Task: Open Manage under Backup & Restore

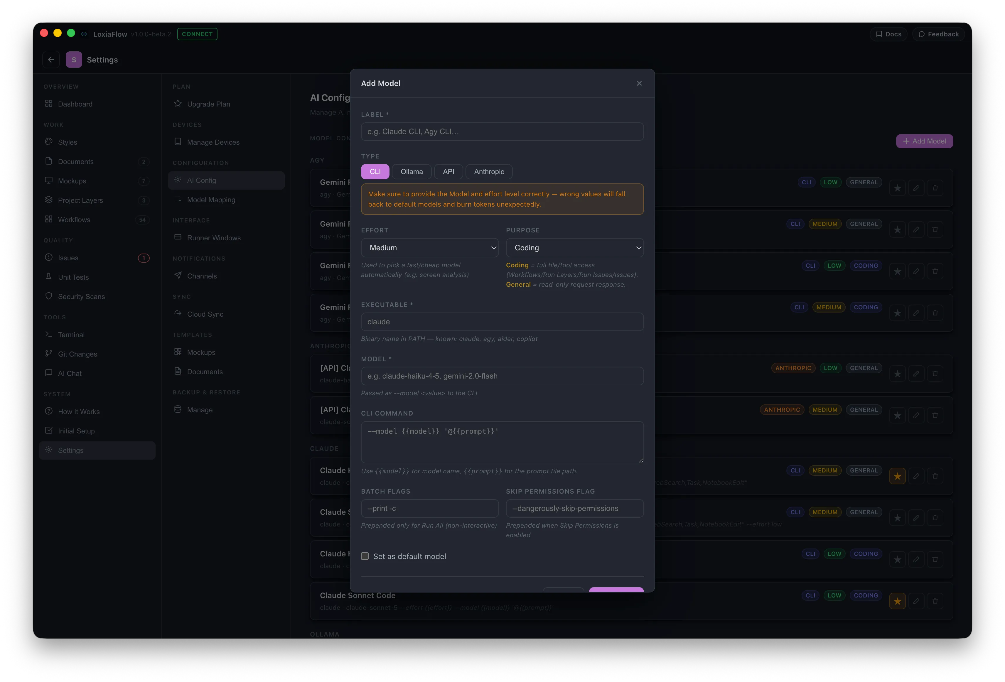Action: [x=226, y=410]
